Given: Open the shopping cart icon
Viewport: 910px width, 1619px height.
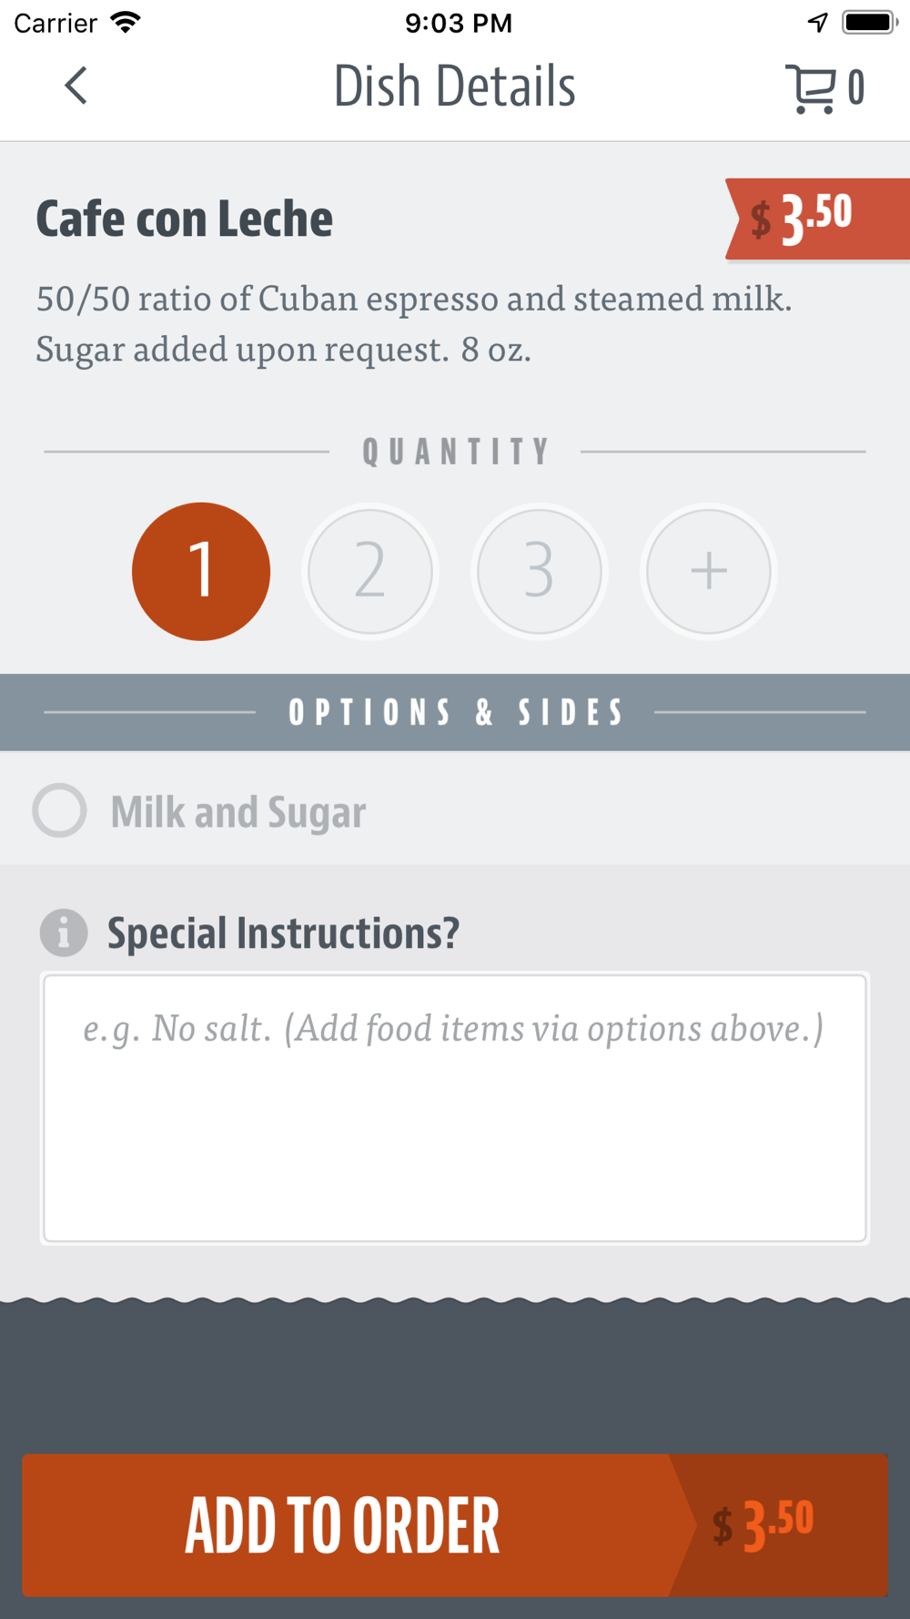Looking at the screenshot, I should [x=811, y=88].
